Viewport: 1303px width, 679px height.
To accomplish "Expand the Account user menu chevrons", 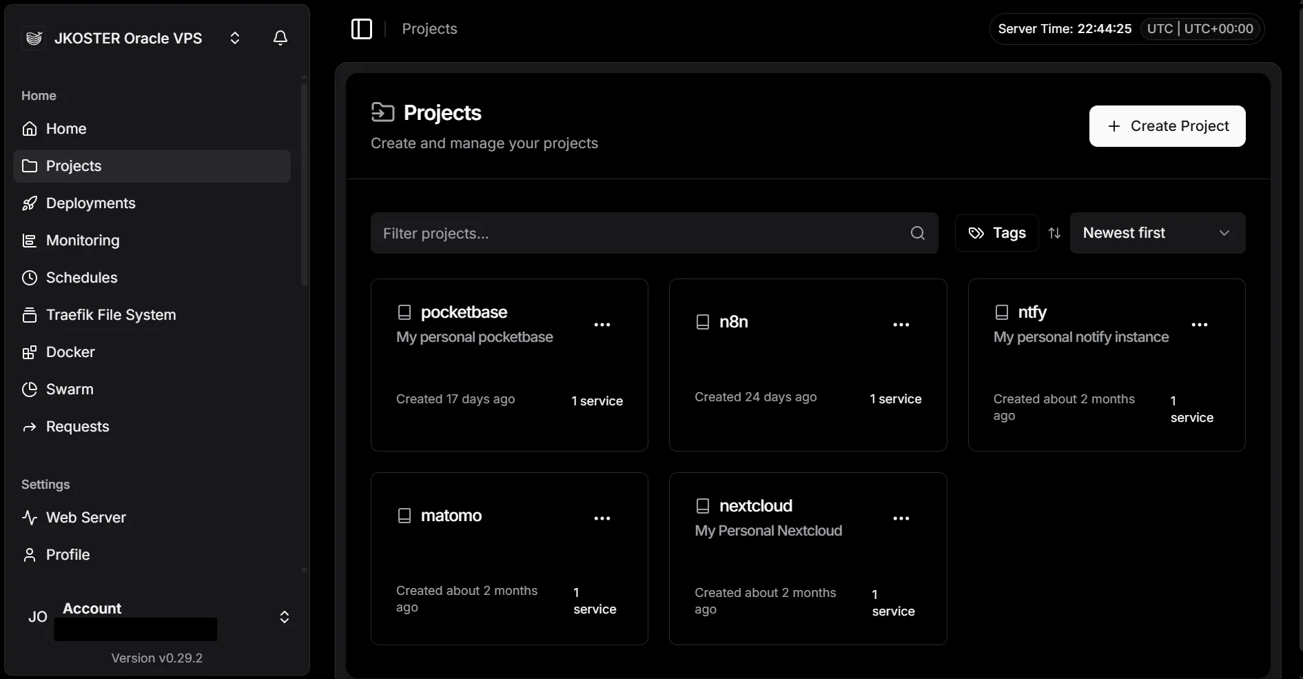I will tap(284, 617).
